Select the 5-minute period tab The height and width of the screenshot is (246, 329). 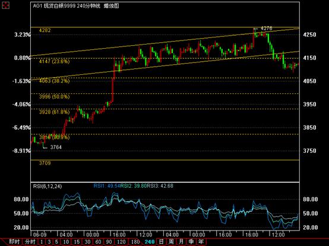pos(56,242)
